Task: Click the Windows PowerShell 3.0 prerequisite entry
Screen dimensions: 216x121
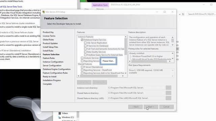Action: click(147, 56)
